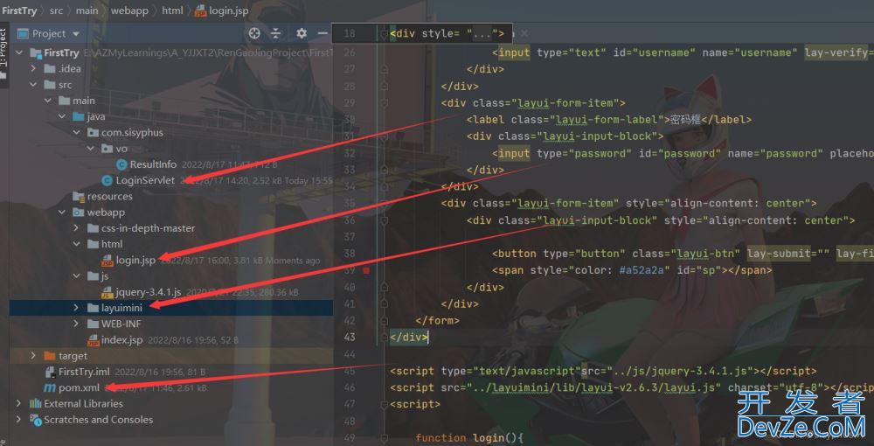
Task: Hide the Project panel with minus icon
Action: click(323, 33)
